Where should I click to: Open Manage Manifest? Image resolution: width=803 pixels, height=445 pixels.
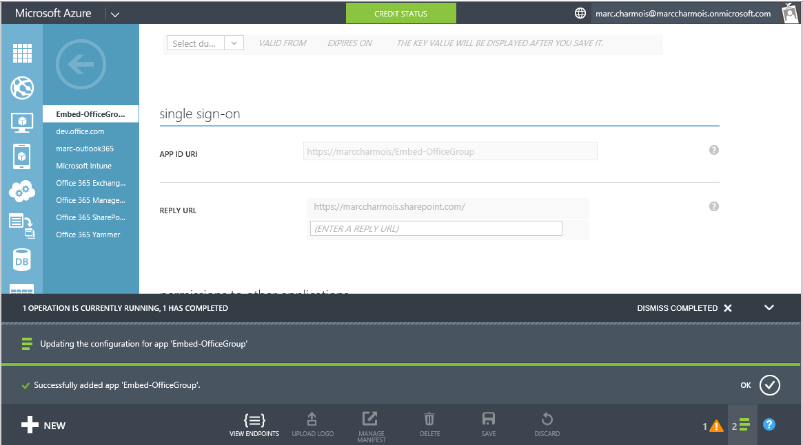372,426
